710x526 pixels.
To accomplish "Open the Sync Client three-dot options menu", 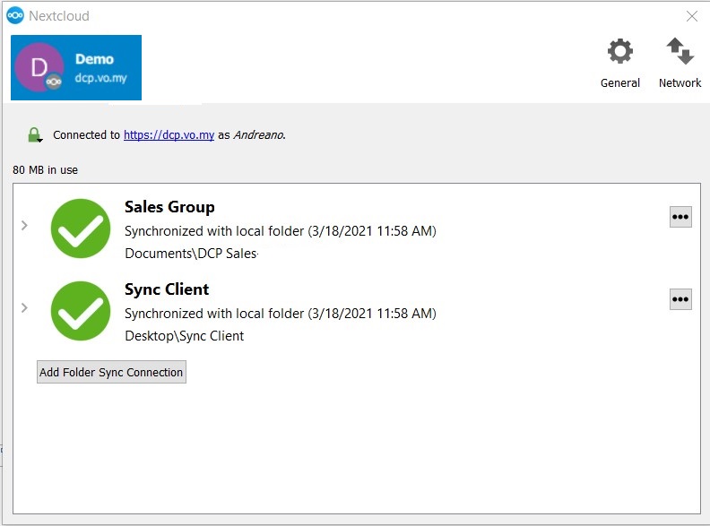I will click(680, 299).
